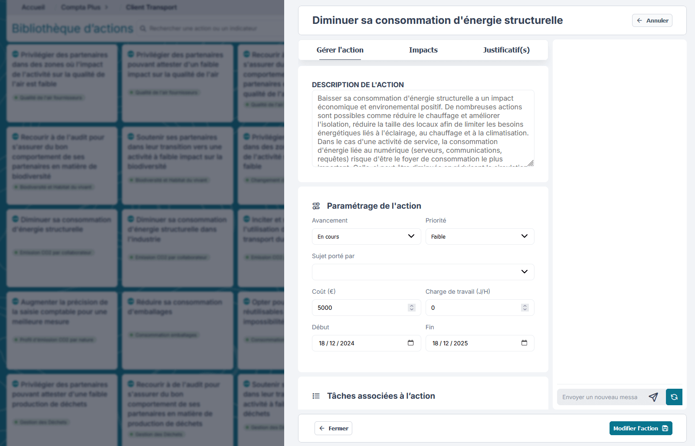Viewport: 695px width, 446px height.
Task: Open the calendar picker for Fin date
Action: pyautogui.click(x=524, y=343)
